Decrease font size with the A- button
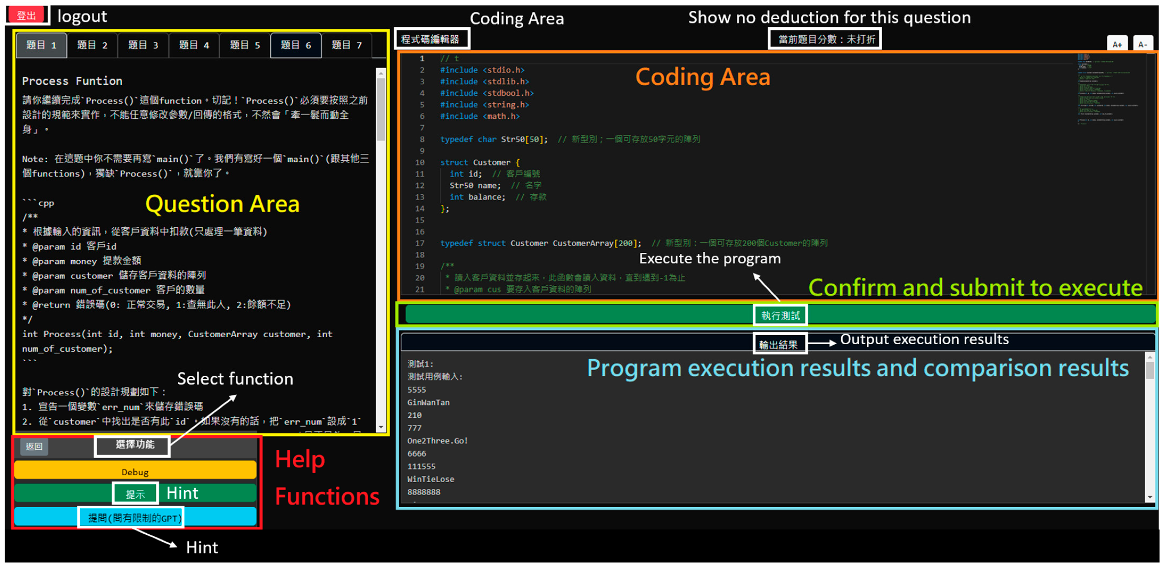Image resolution: width=1163 pixels, height=569 pixels. (x=1143, y=44)
